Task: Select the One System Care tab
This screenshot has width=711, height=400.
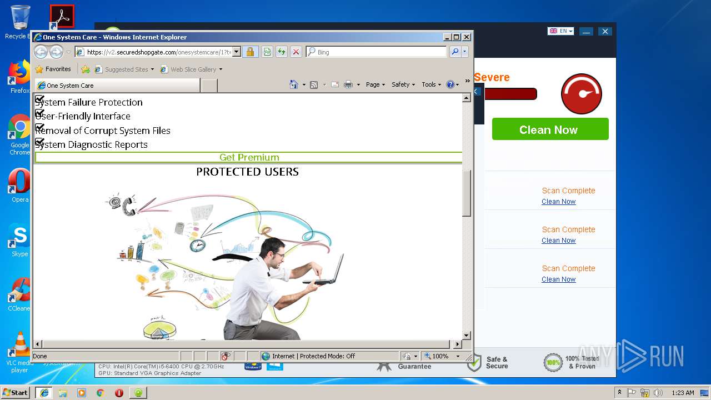Action: [x=117, y=86]
